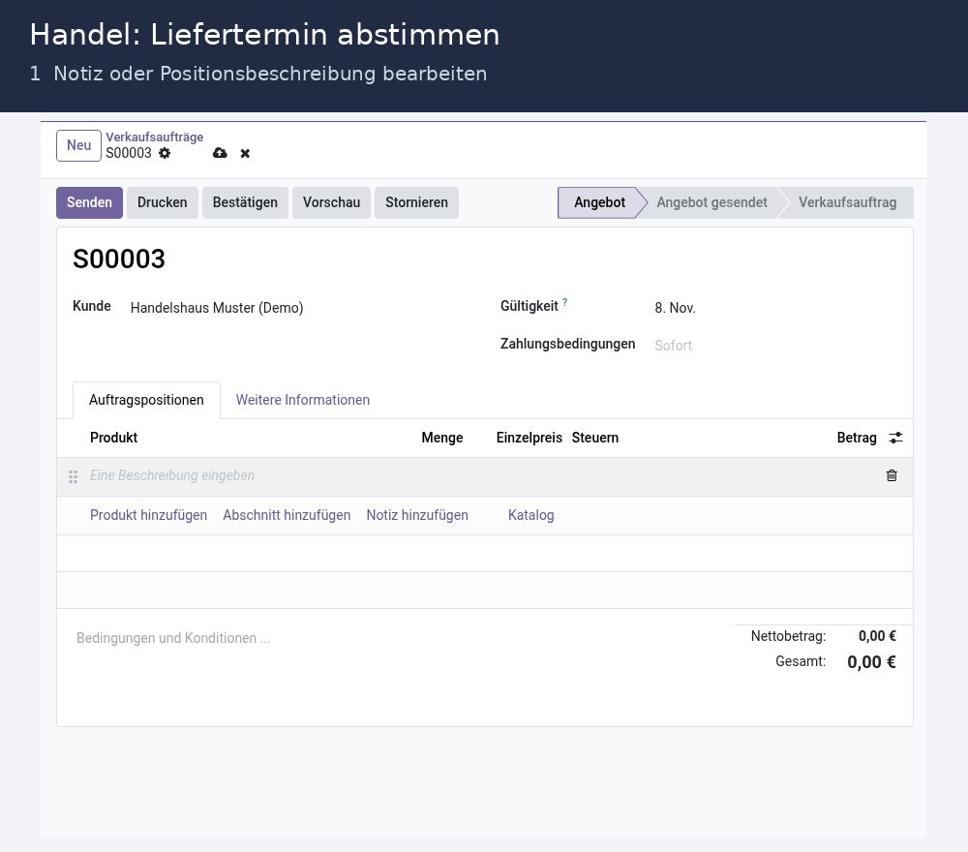968x852 pixels.
Task: Select the Betrag column header
Action: [x=857, y=438]
